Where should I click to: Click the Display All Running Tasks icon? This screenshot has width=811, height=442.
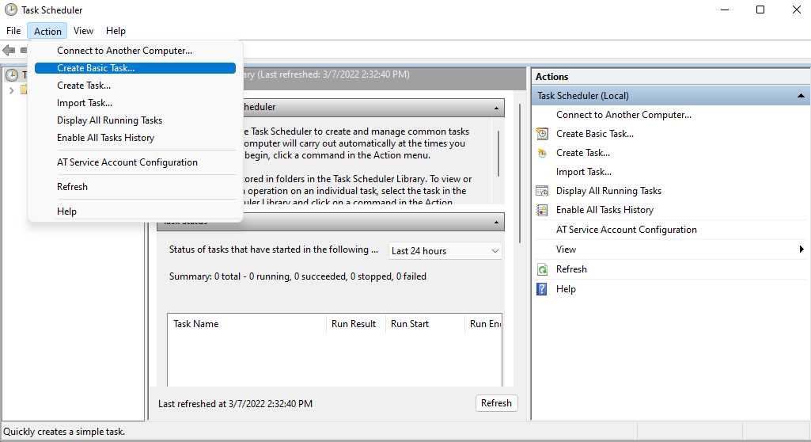(542, 191)
